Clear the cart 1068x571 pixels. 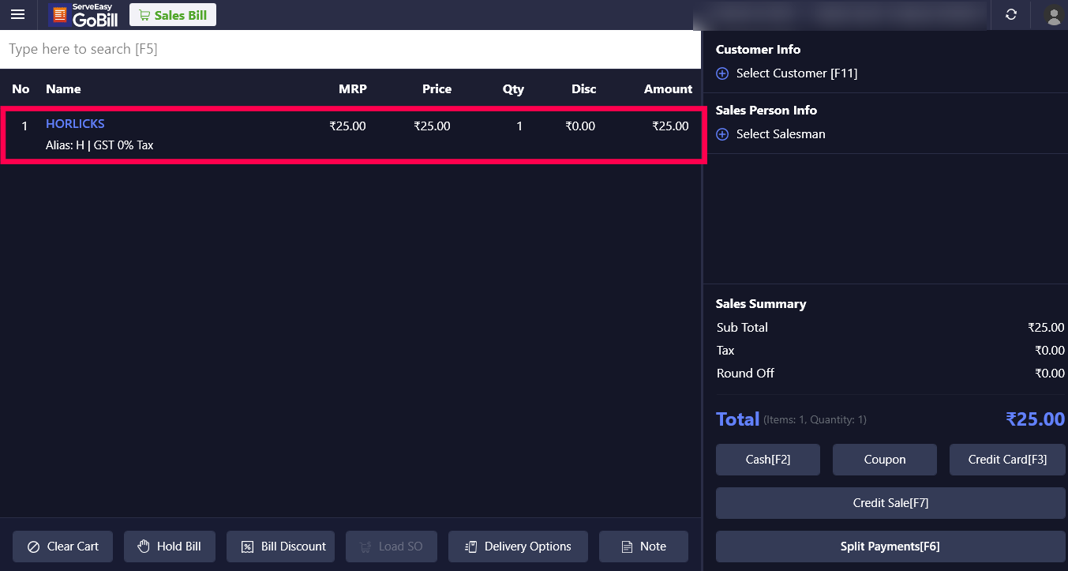click(62, 547)
